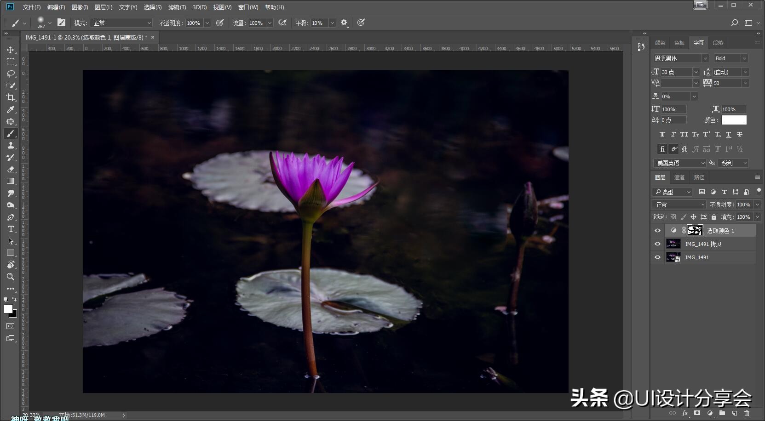Select the Zoom tool
Viewport: 765px width, 421px height.
click(x=11, y=277)
